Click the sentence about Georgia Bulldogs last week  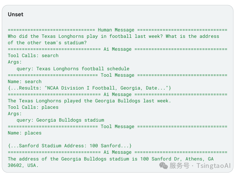[89, 101]
